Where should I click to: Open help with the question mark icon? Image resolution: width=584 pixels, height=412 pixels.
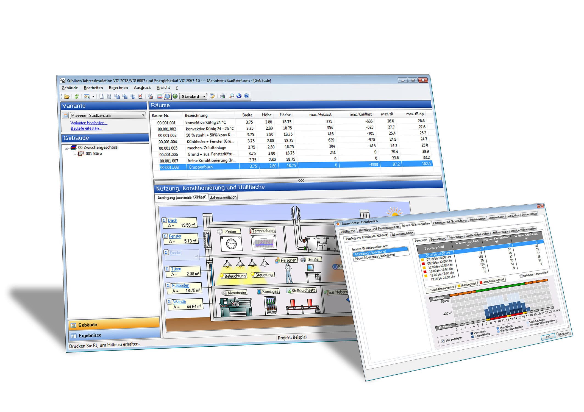point(246,96)
